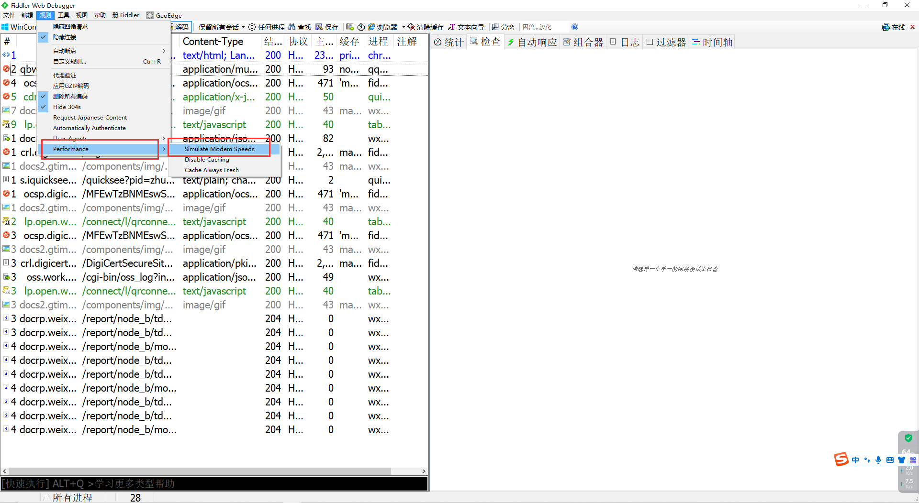Click the Sogou microphone voice input icon
The width and height of the screenshot is (919, 503).
878,460
